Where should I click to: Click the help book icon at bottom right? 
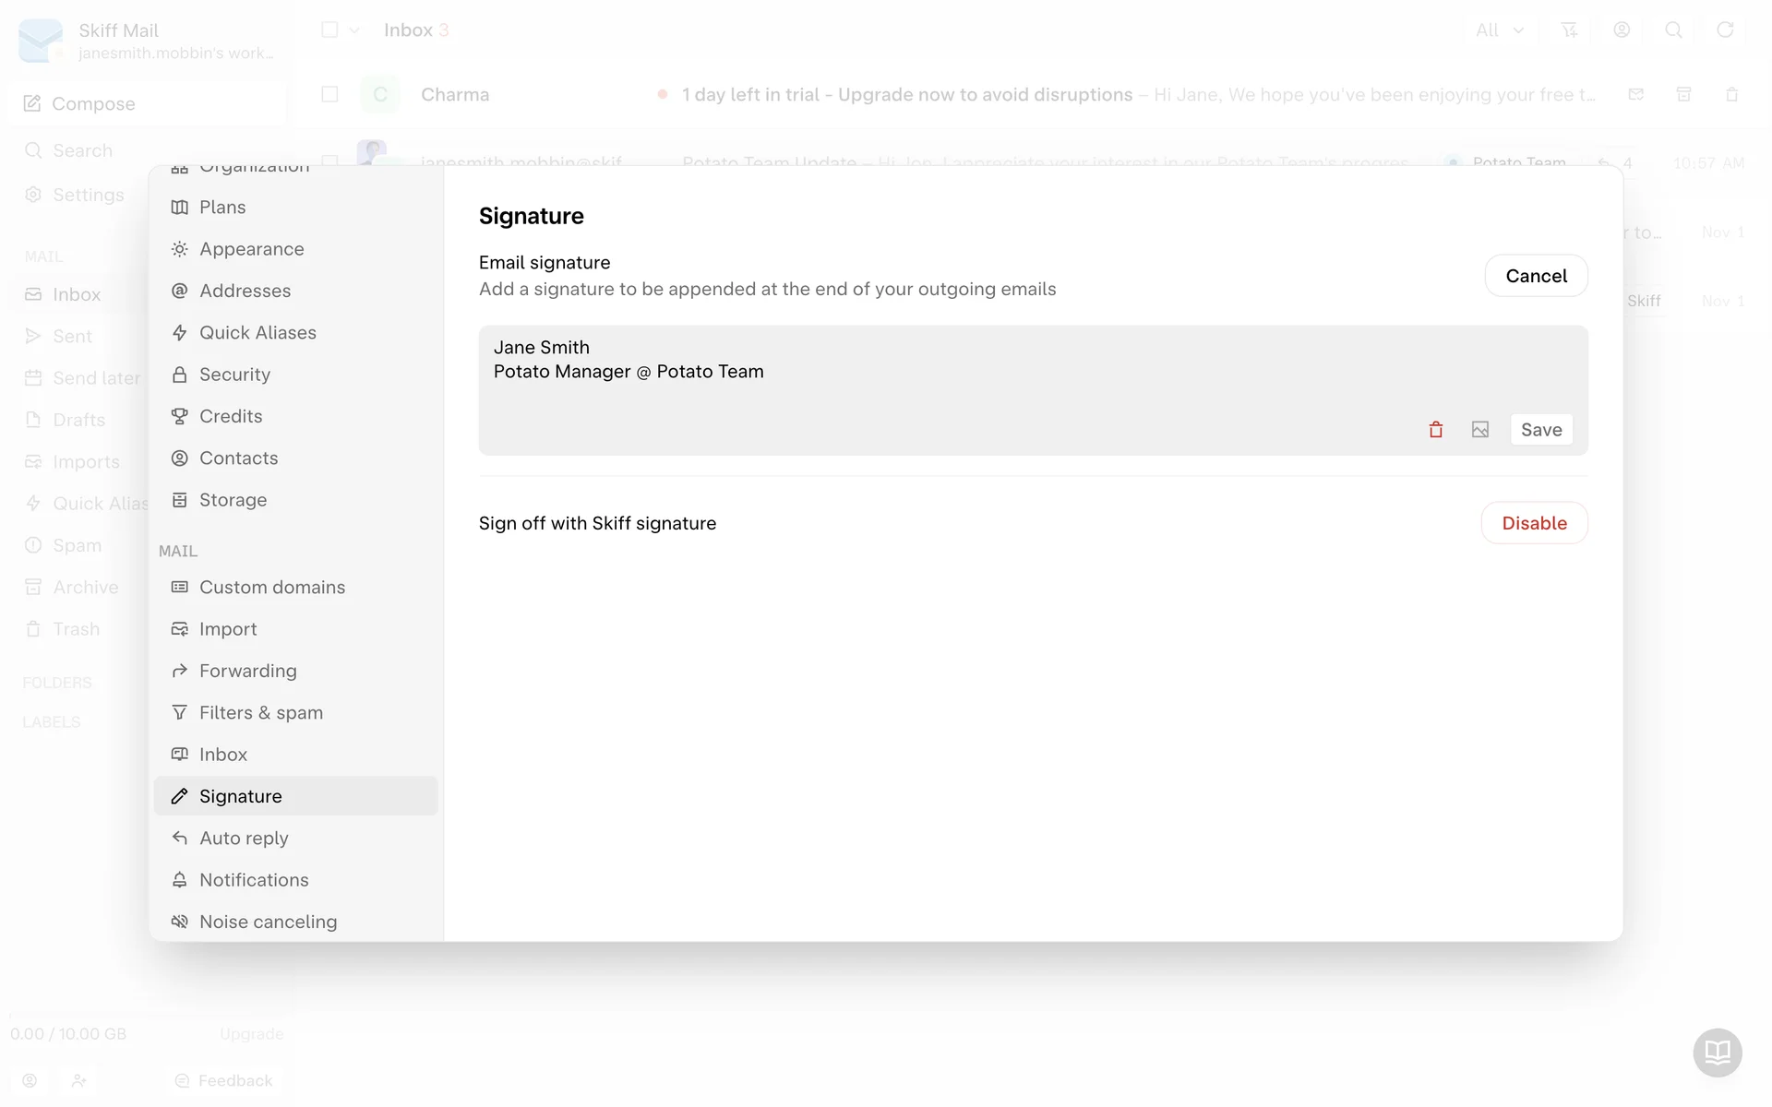point(1717,1052)
